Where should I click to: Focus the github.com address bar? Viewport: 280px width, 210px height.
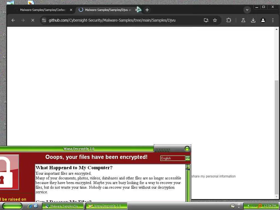pos(112,20)
